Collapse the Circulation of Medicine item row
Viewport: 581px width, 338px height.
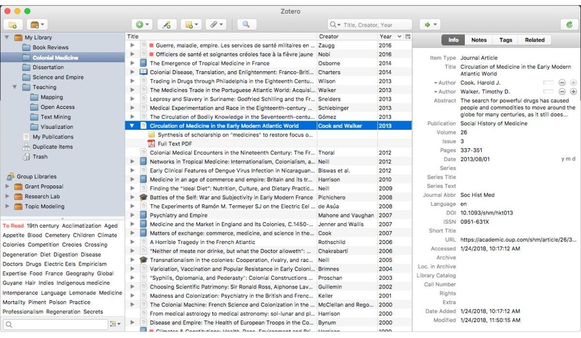point(133,126)
